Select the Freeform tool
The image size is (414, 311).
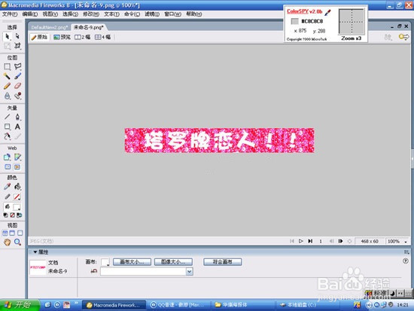pos(7,136)
